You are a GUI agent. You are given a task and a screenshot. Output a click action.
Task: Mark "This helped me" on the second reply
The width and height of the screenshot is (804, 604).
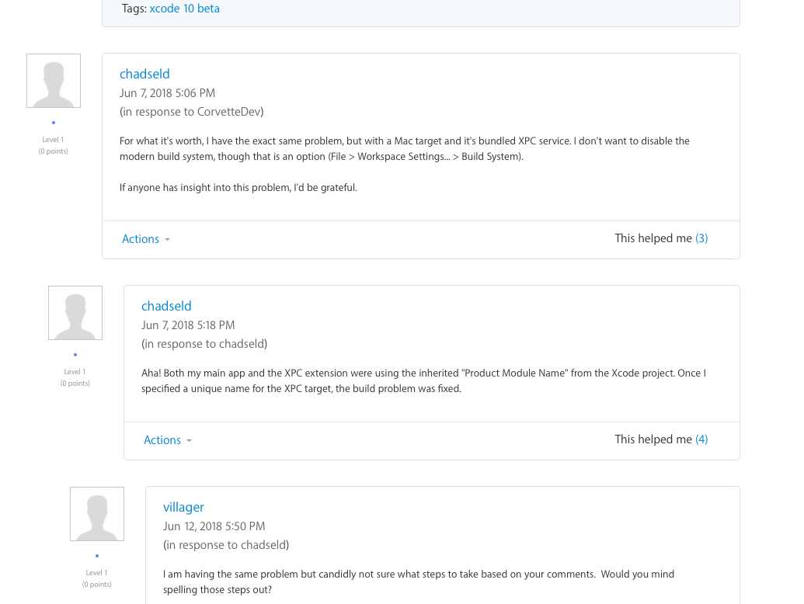point(653,439)
